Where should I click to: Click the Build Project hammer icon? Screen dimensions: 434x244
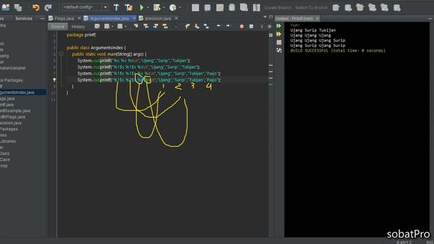click(x=116, y=7)
